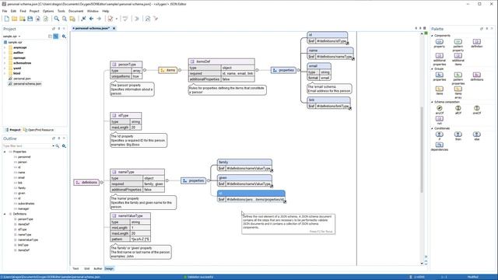
Task: Open the Validate options dropdown arrow
Action: [x=116, y=19]
